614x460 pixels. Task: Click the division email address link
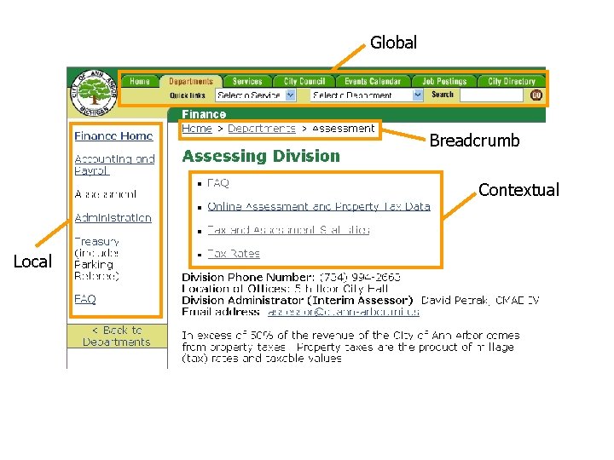pos(344,312)
